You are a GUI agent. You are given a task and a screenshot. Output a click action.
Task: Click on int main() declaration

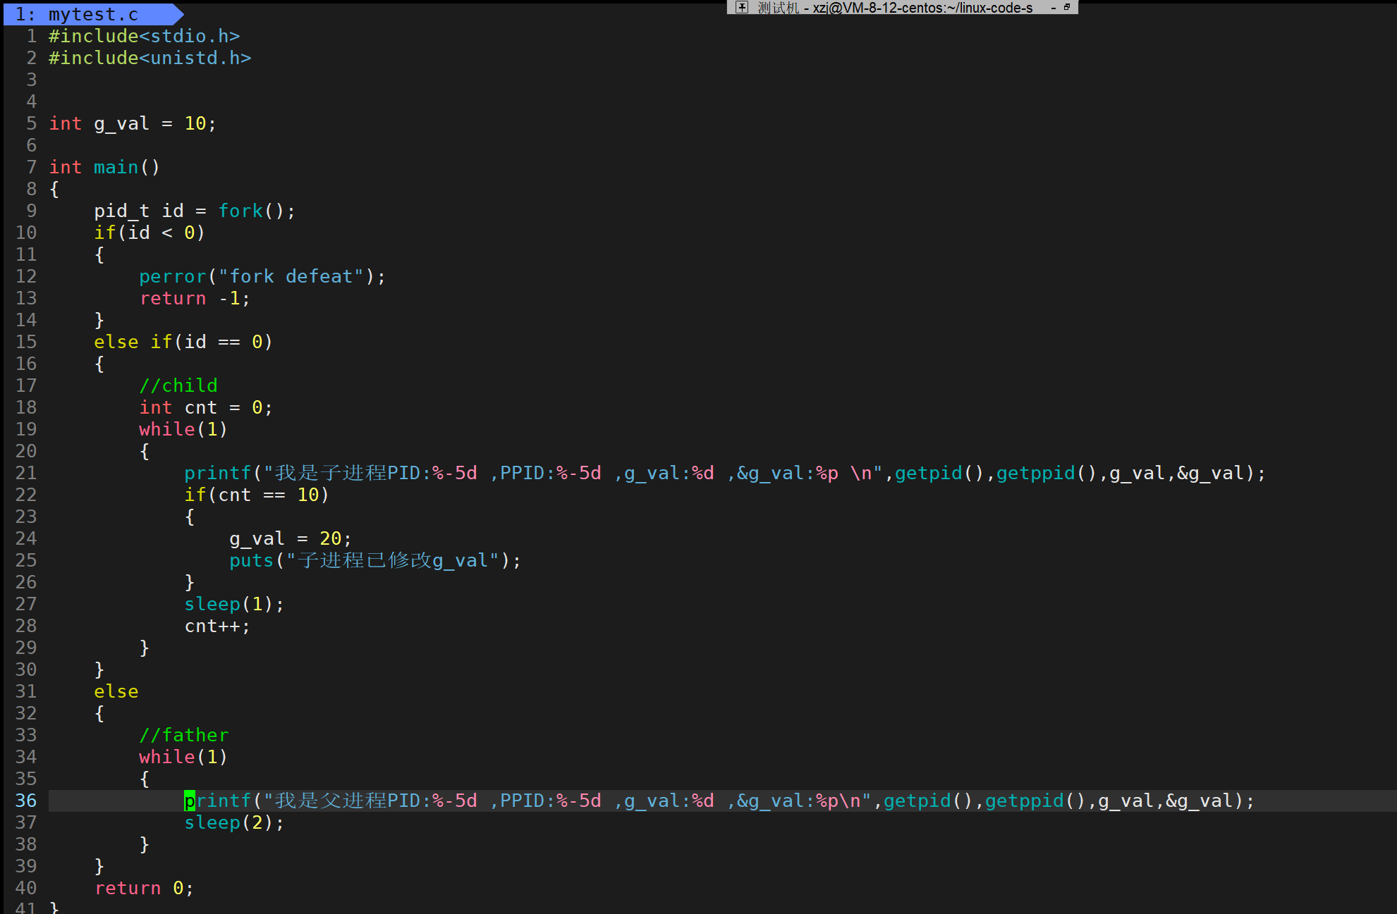(104, 167)
